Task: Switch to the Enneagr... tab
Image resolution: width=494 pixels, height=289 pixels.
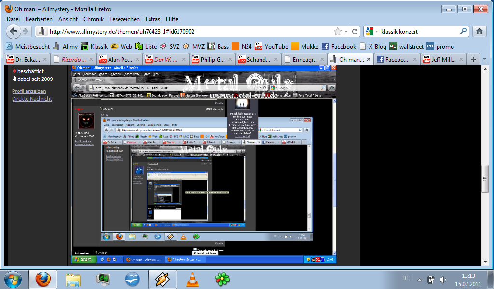Action: pyautogui.click(x=305, y=59)
